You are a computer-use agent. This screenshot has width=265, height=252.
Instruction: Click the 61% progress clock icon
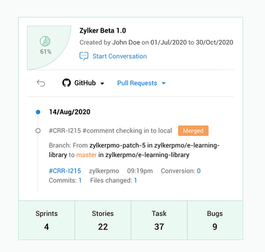45,41
